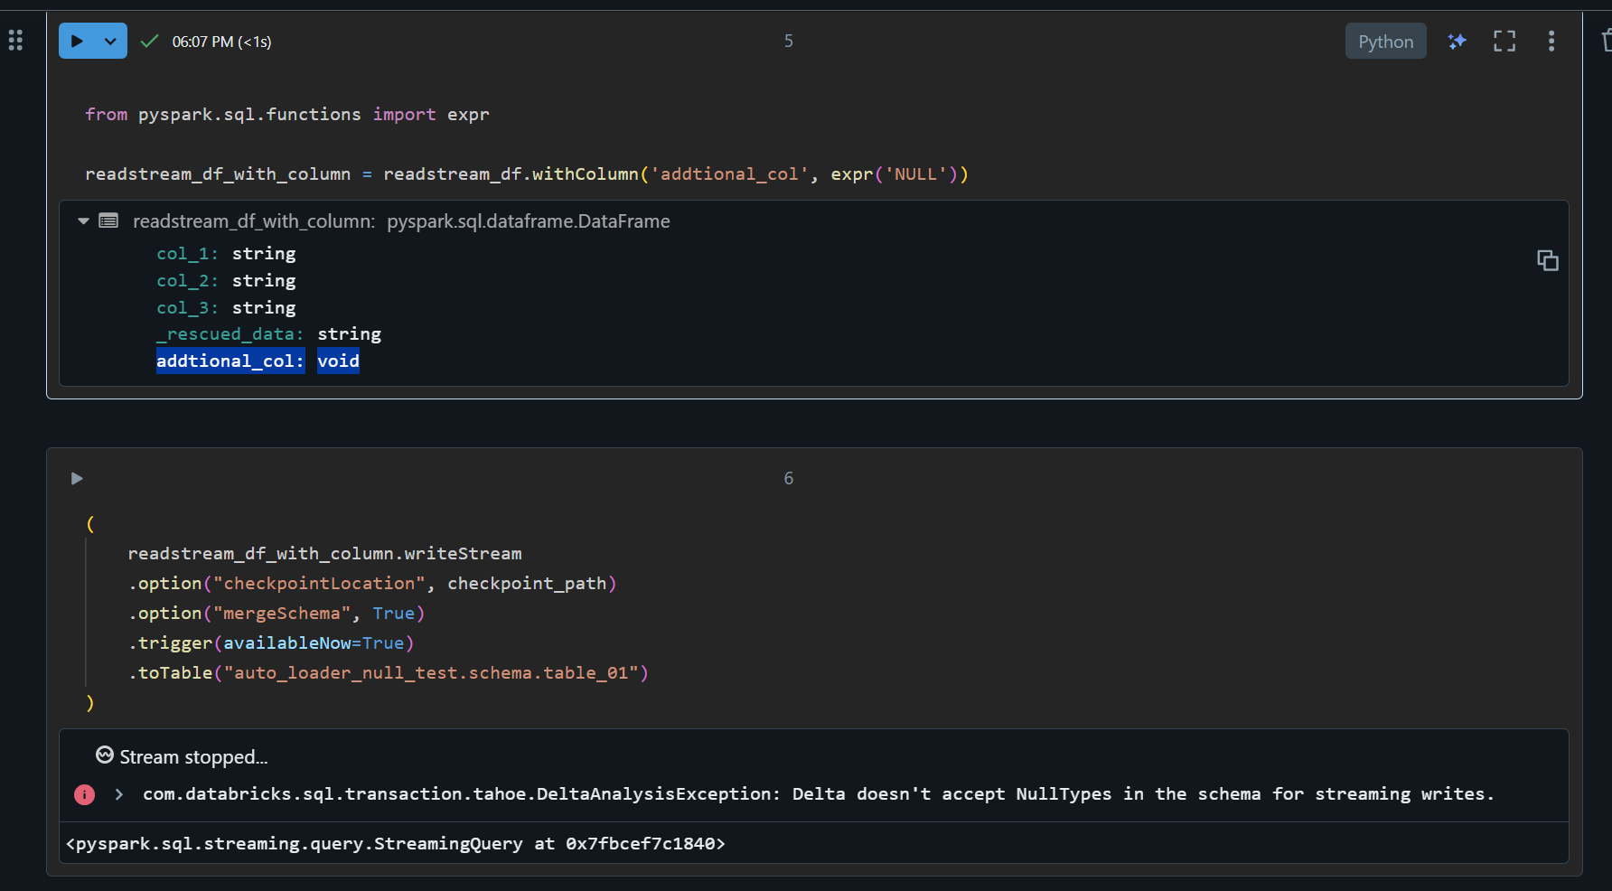Open run options dropdown arrow for cell 5
The width and height of the screenshot is (1612, 891).
point(110,41)
